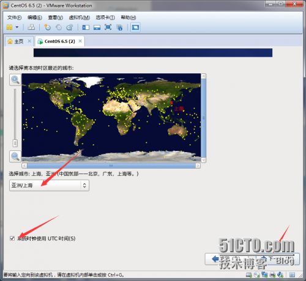
Task: Open the power options dropdown arrow next to the pause icon
Action: [17, 27]
